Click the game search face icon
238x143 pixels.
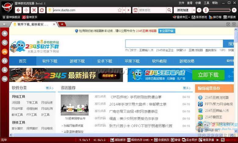[135, 10]
